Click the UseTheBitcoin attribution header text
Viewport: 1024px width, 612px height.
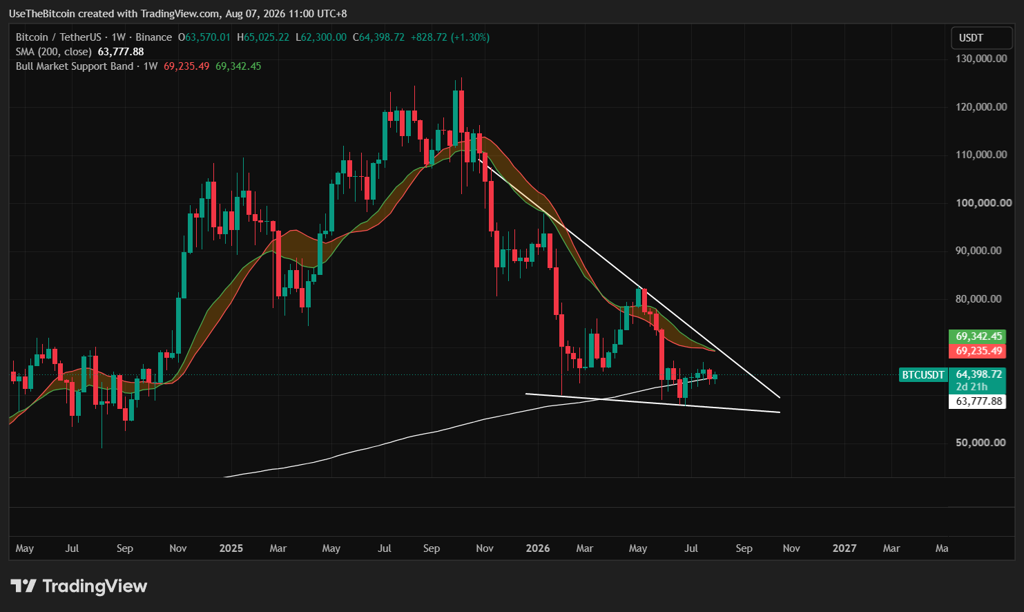[178, 14]
